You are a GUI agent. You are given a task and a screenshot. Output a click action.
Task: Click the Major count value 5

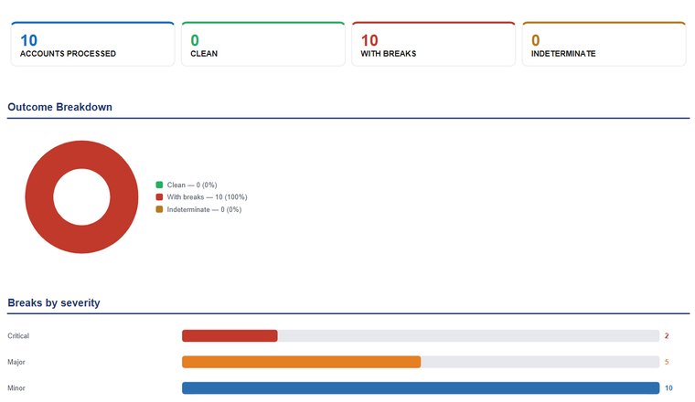[x=667, y=362]
